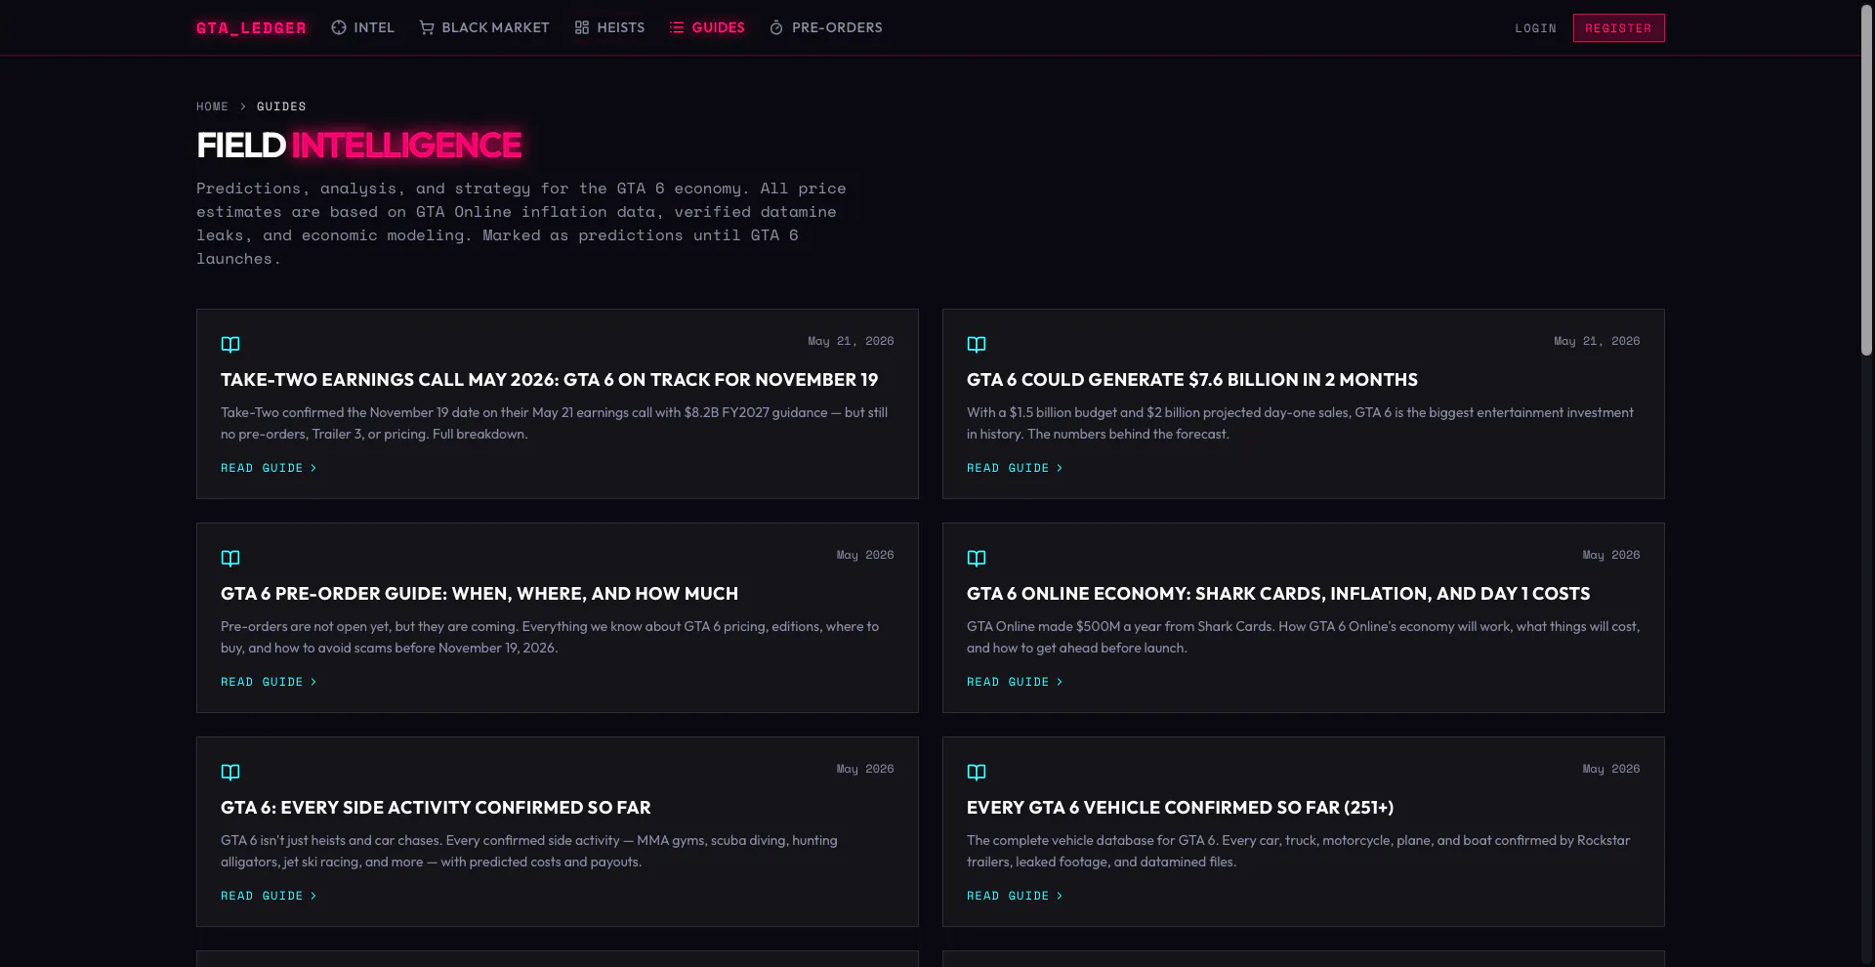Click READ GUIDE under Take-Two Earnings Call
Image resolution: width=1875 pixels, height=967 pixels.
pos(269,469)
